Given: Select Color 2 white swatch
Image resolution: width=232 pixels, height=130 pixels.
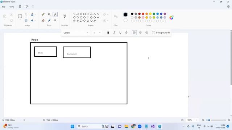Looking at the screenshot, I should (125, 20).
